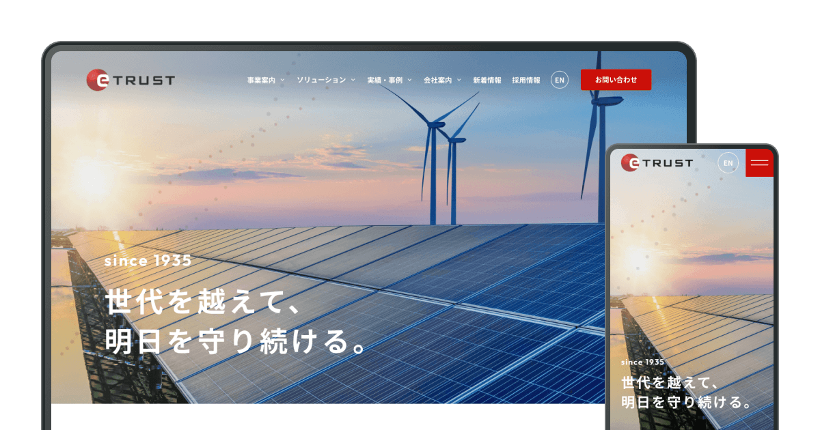Image resolution: width=820 pixels, height=430 pixels.
Task: Open the 実績・事例 menu
Action: [x=385, y=80]
